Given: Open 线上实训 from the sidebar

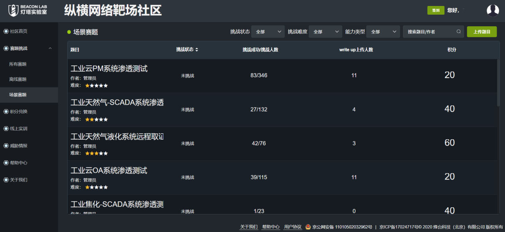Looking at the screenshot, I should (x=19, y=129).
